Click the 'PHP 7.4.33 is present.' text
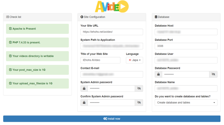The image size is (224, 125). pos(26,42)
